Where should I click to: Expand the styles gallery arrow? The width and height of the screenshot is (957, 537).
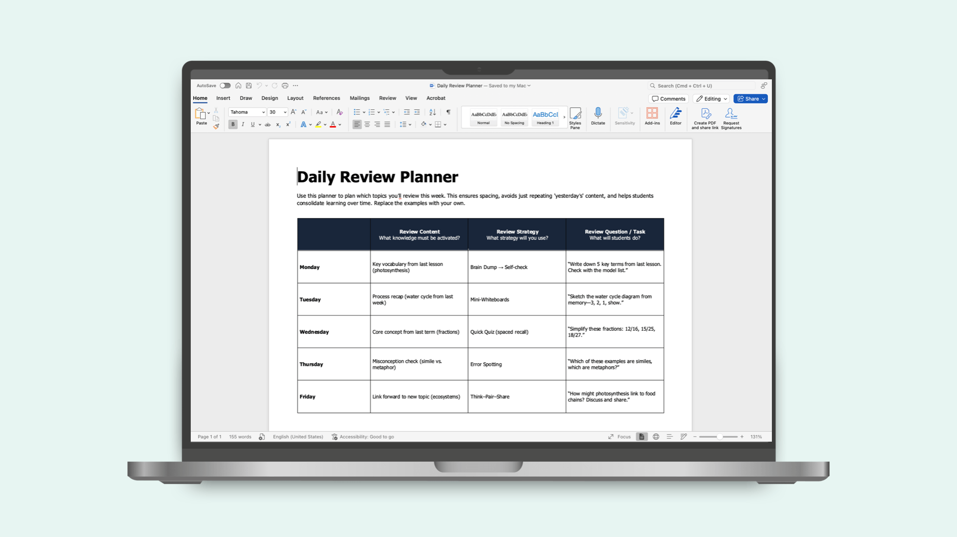564,117
